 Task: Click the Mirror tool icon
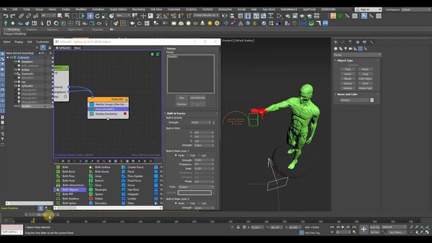[225, 16]
